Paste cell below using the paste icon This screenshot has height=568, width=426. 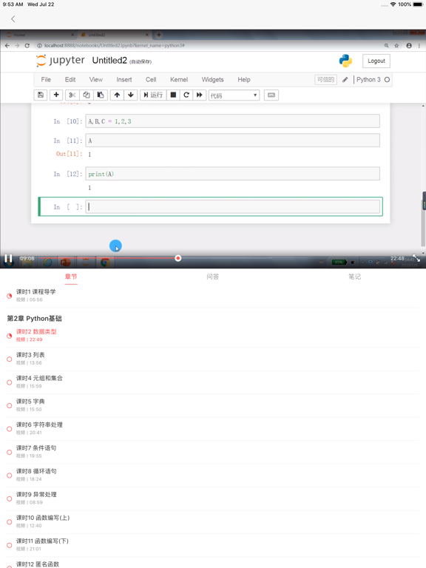tap(101, 95)
